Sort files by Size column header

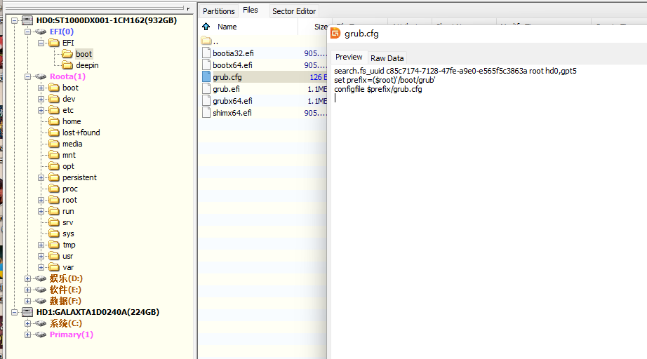(320, 27)
